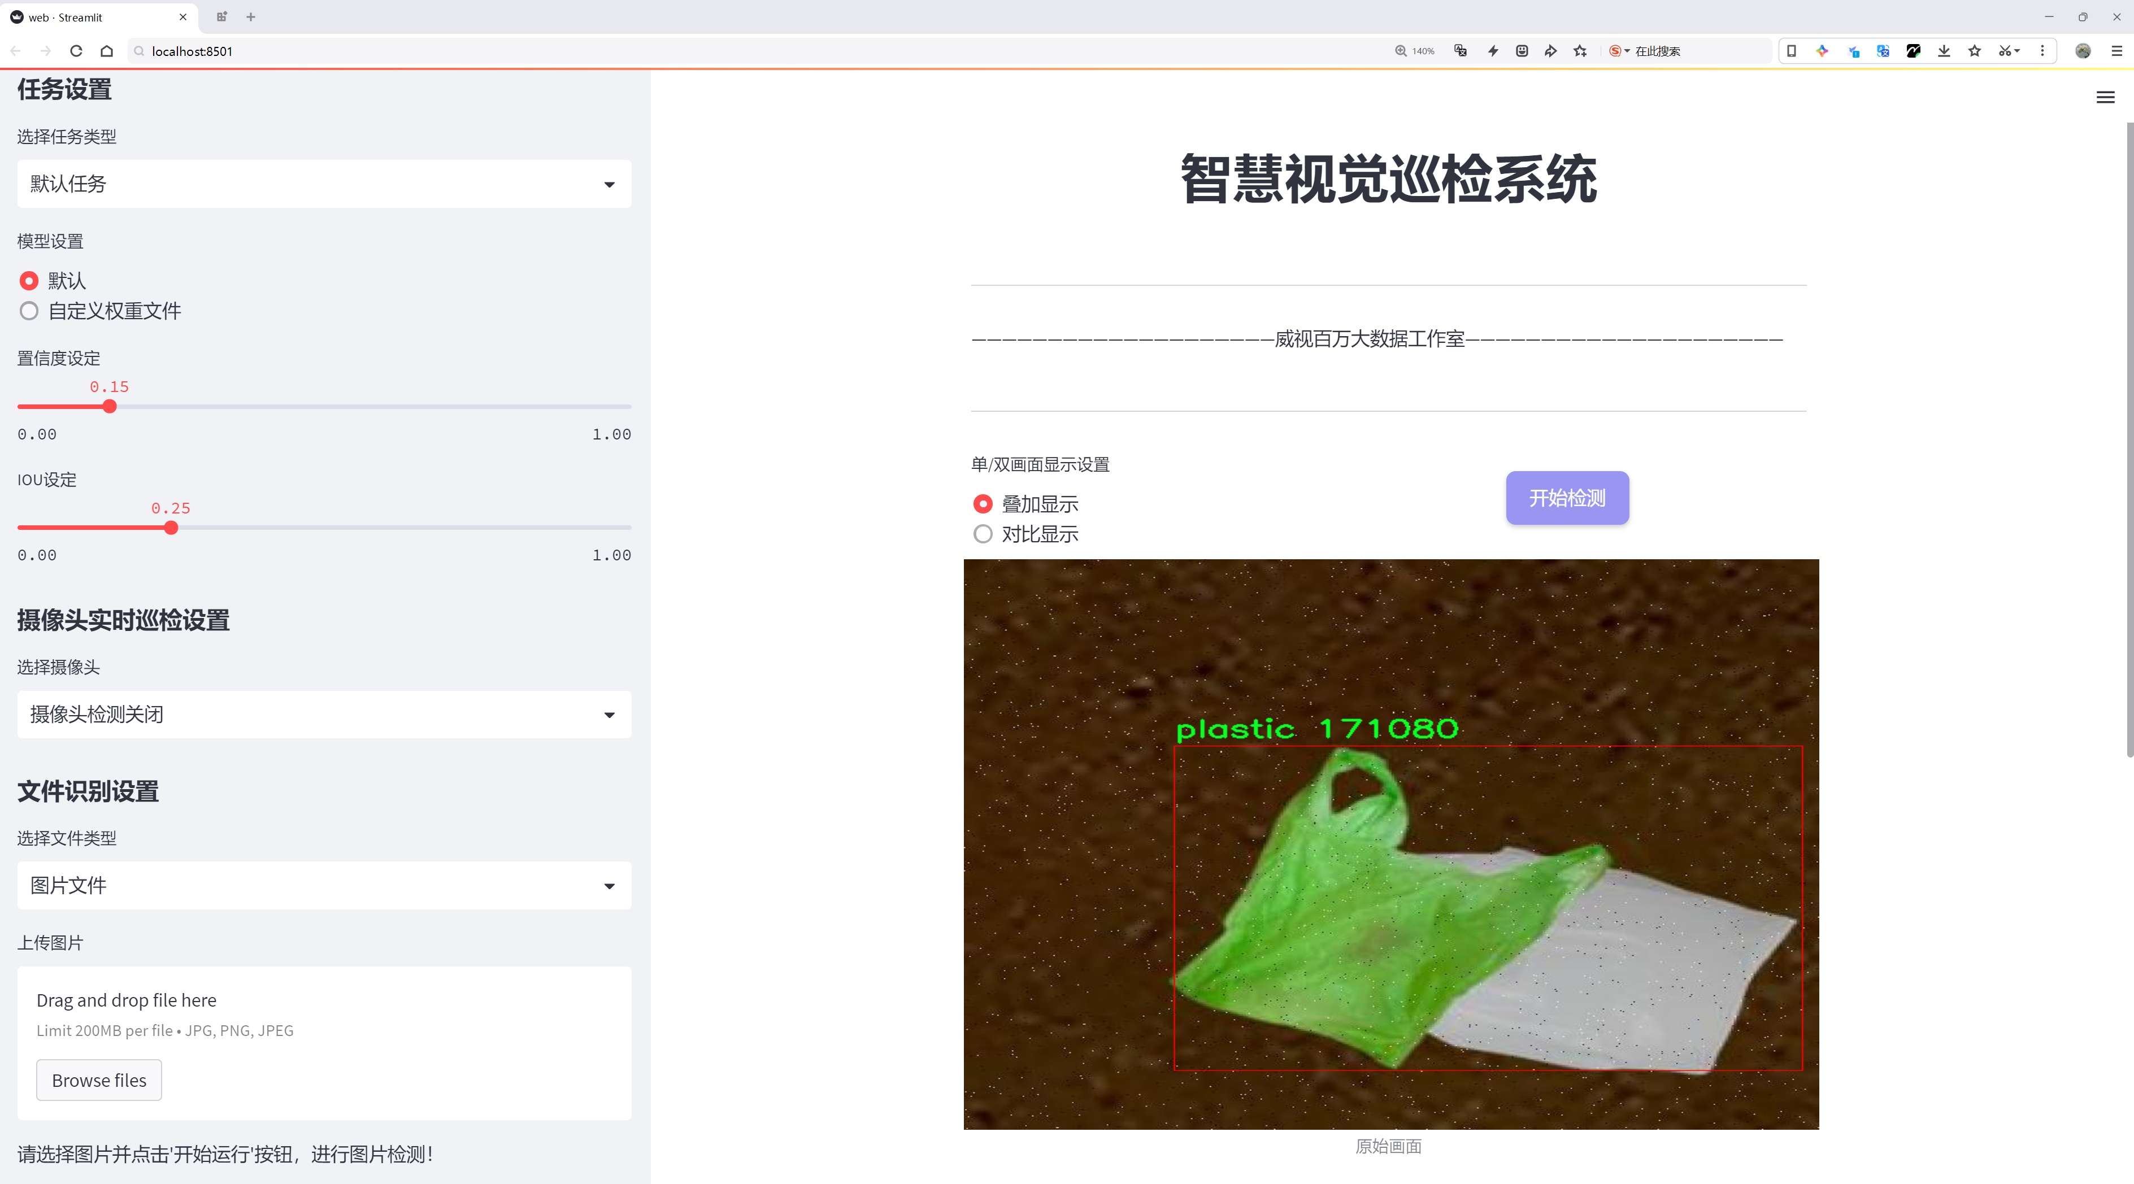This screenshot has width=2134, height=1184.
Task: Click the browser profile avatar icon
Action: [x=2084, y=50]
